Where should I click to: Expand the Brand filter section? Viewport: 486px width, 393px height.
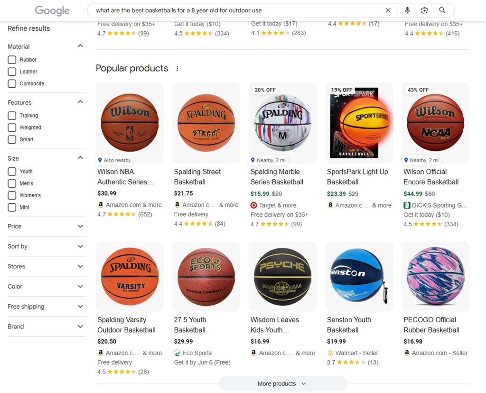(x=46, y=327)
